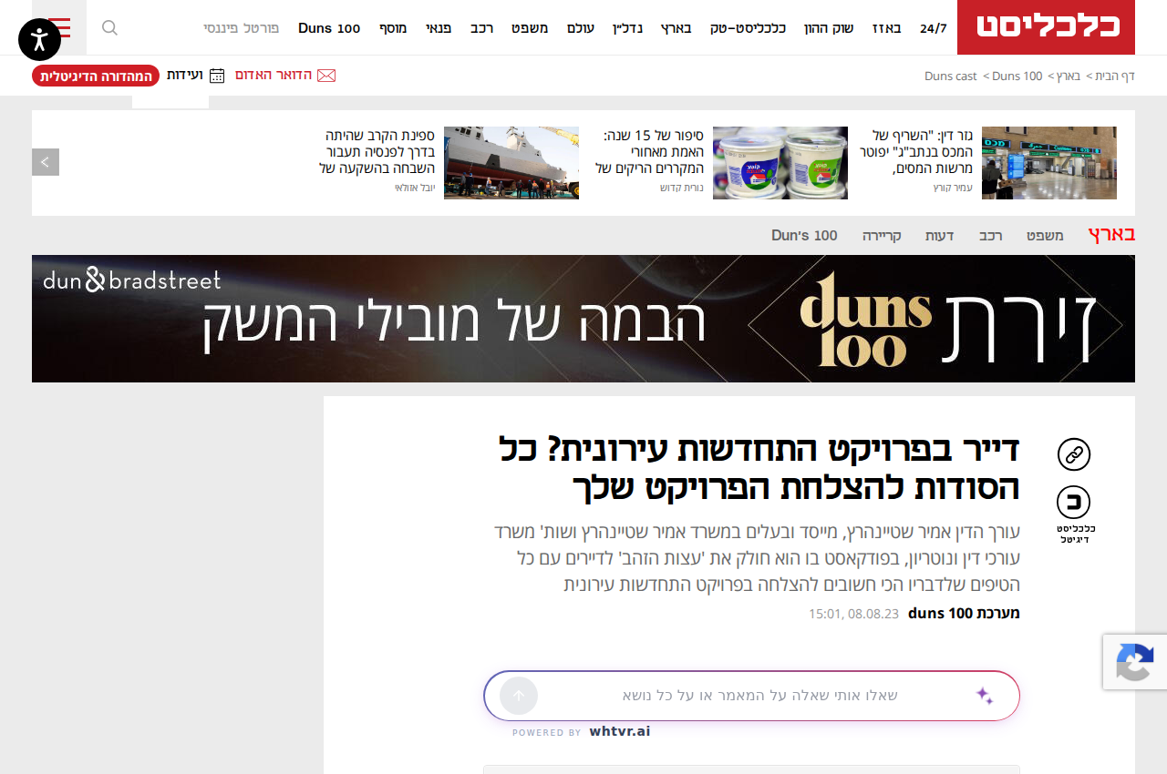Image resolution: width=1167 pixels, height=774 pixels.
Task: Switch to דעות section tab
Action: pos(940,236)
